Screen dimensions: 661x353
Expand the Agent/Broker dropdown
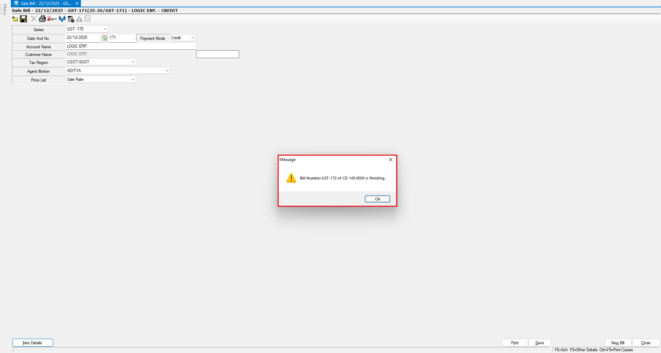tap(167, 71)
